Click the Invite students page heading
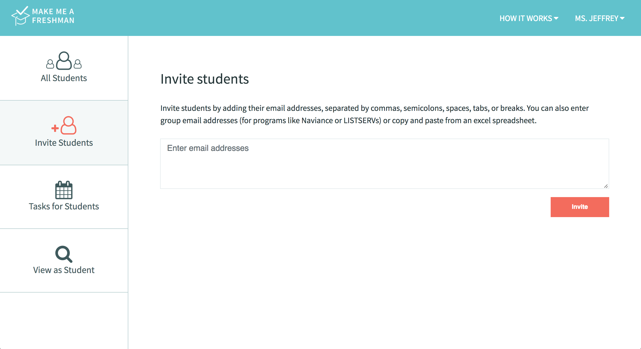The width and height of the screenshot is (641, 349). (205, 79)
